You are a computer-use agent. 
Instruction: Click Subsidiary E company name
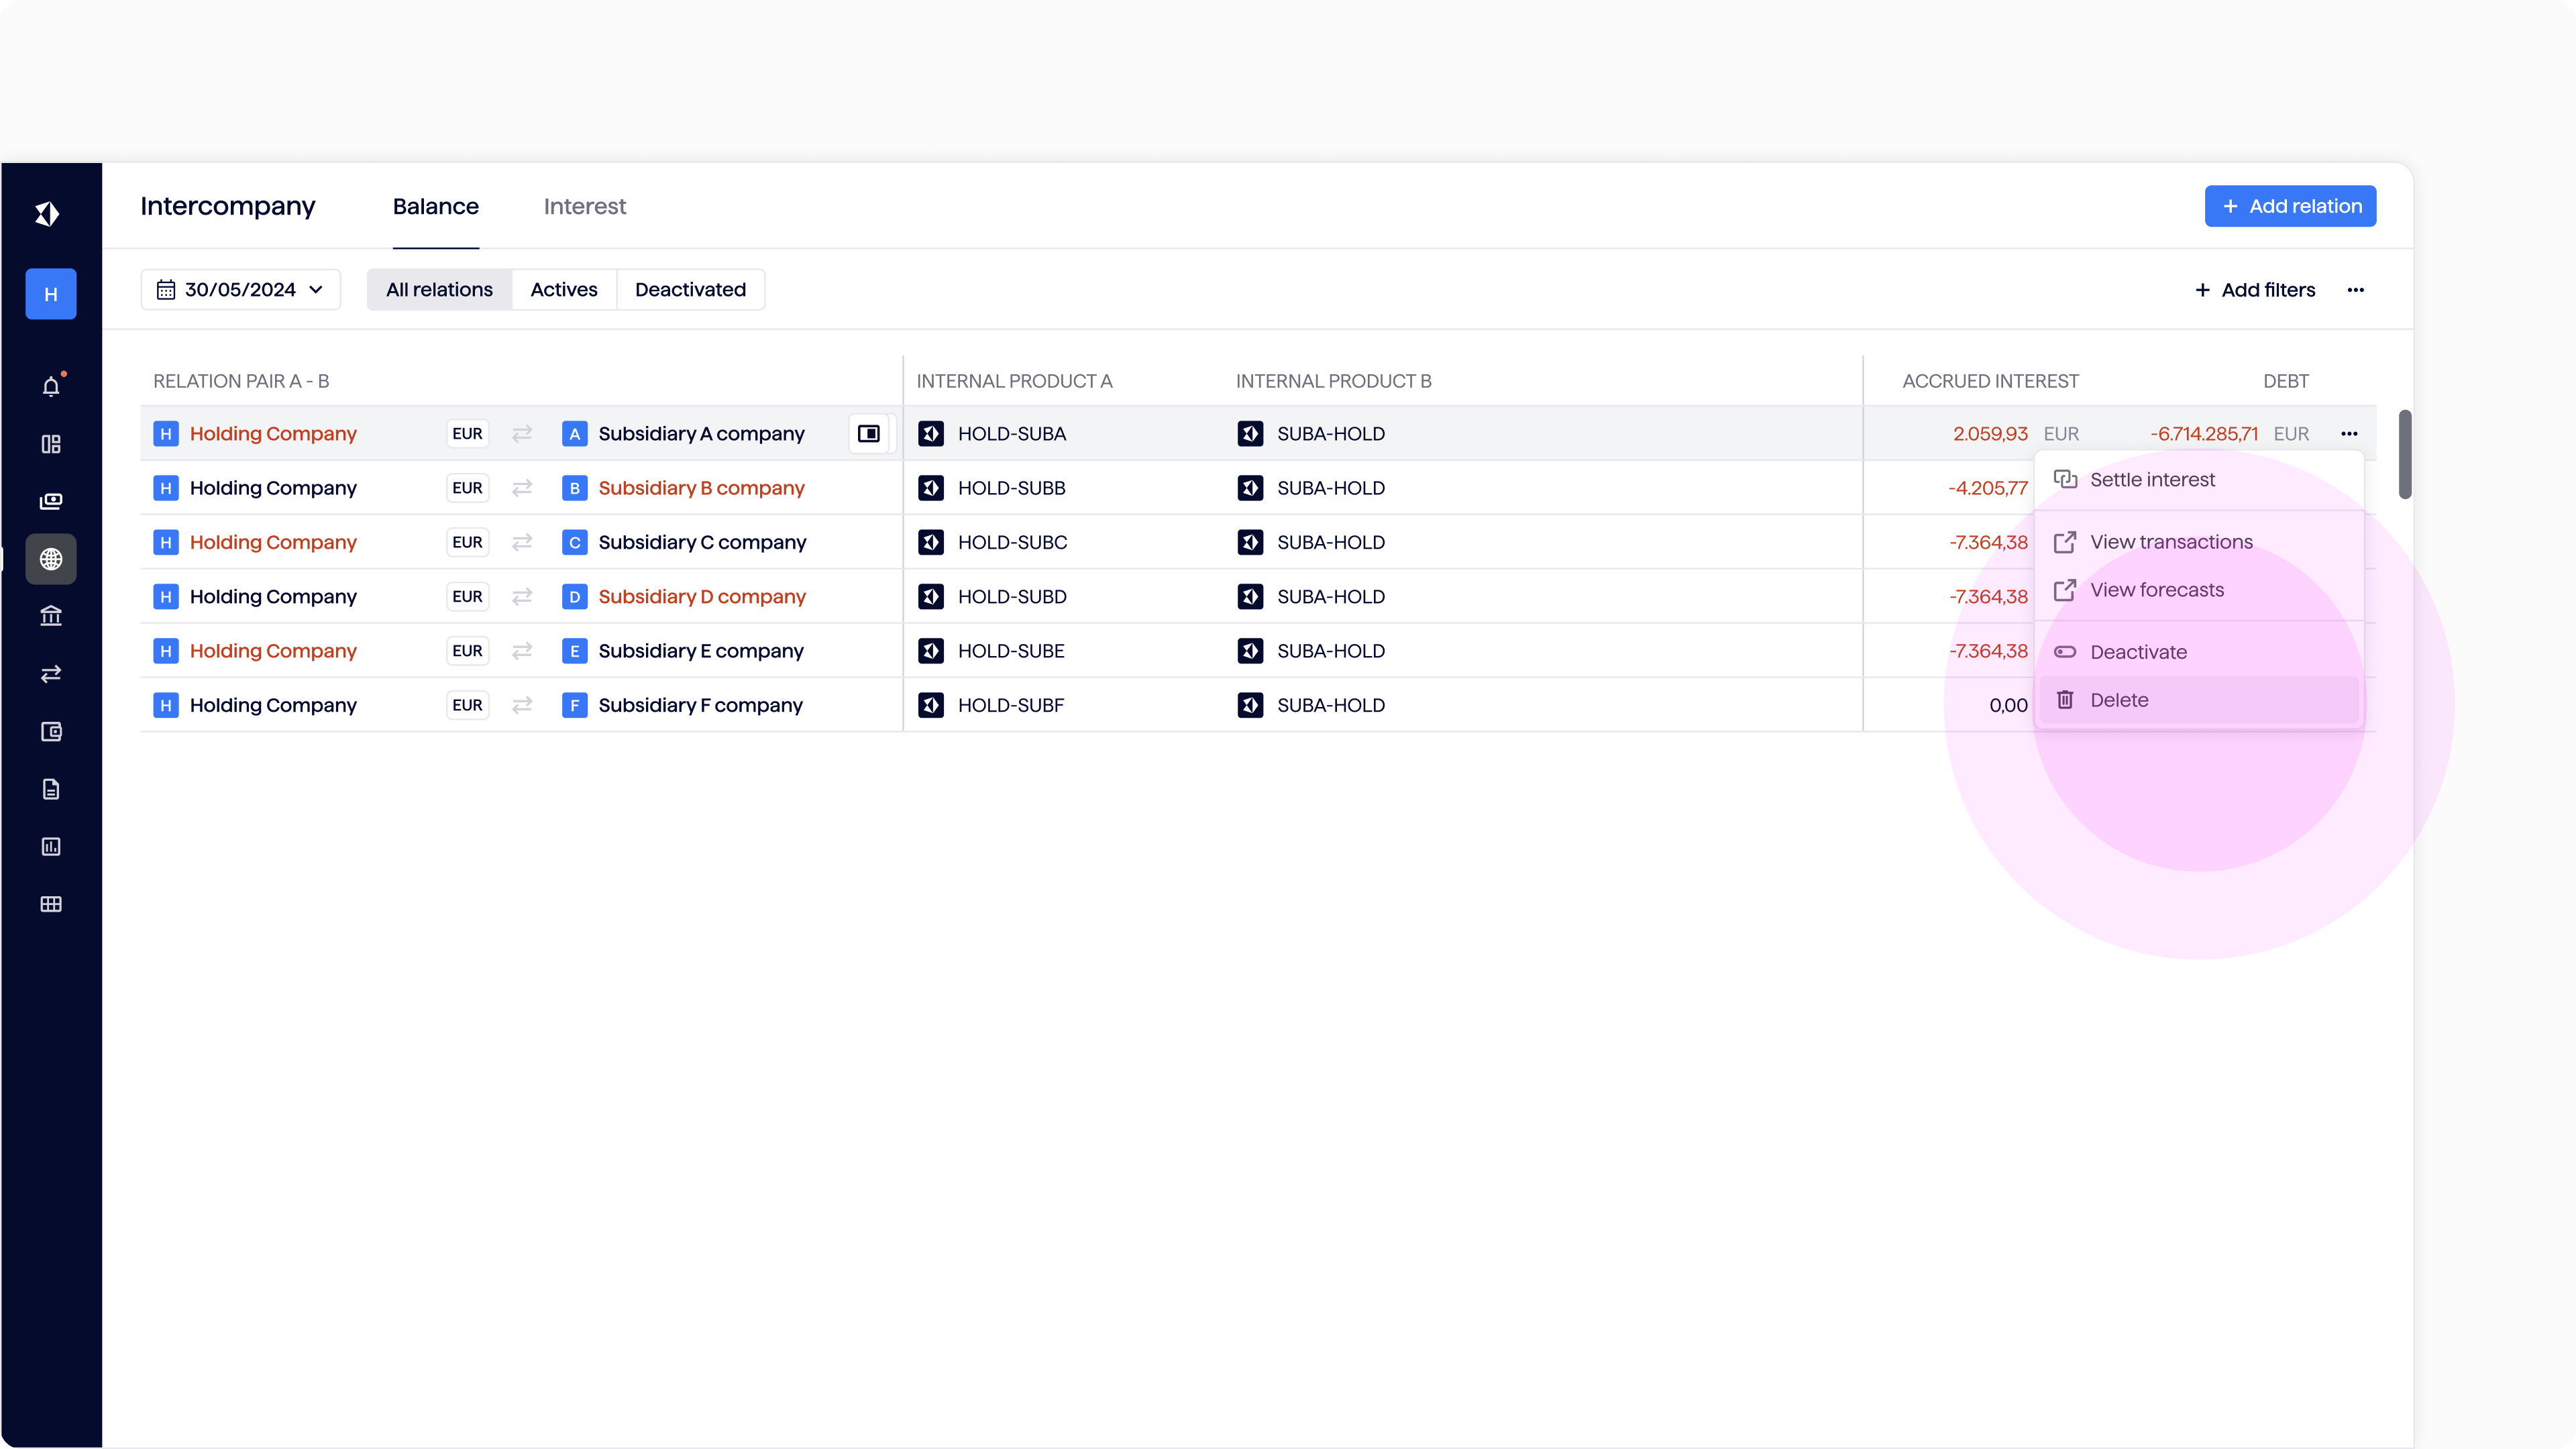(701, 651)
